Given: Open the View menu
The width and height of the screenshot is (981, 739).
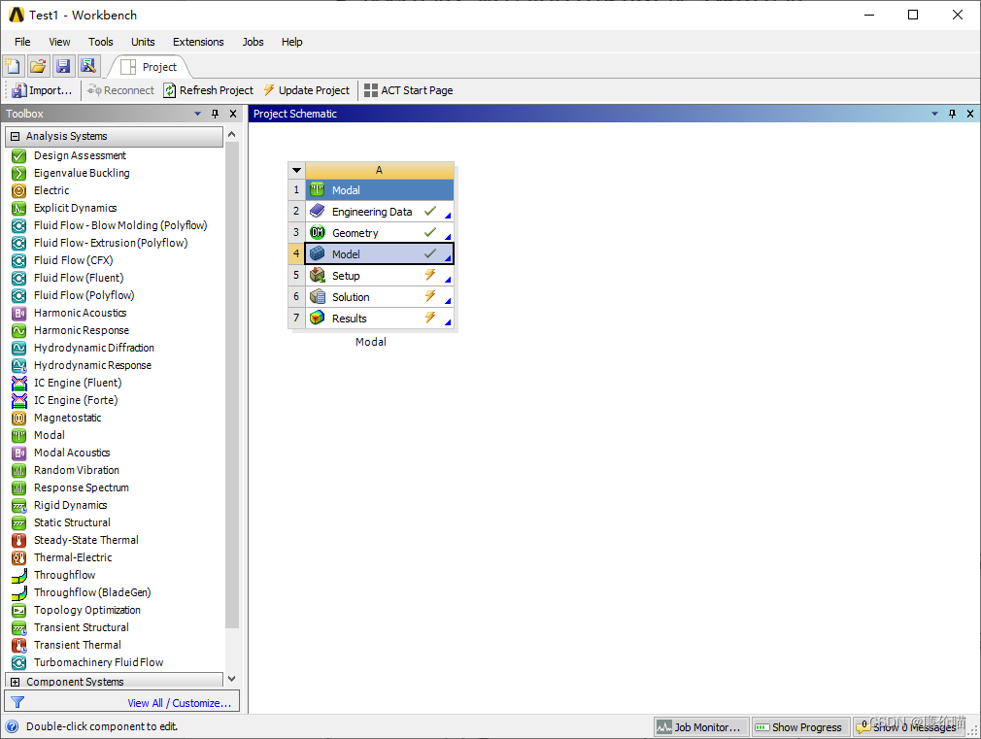Looking at the screenshot, I should (x=59, y=42).
